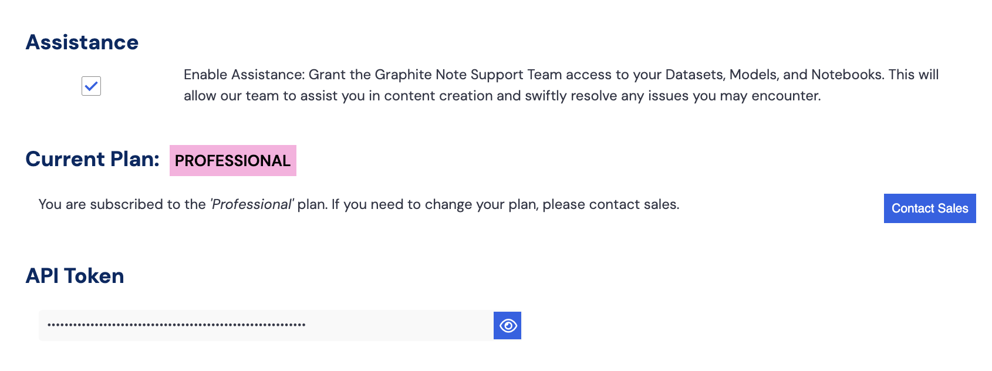Click the italic 'Professional' word in the subscription sentence
Viewport: 992px width, 371px height.
252,204
